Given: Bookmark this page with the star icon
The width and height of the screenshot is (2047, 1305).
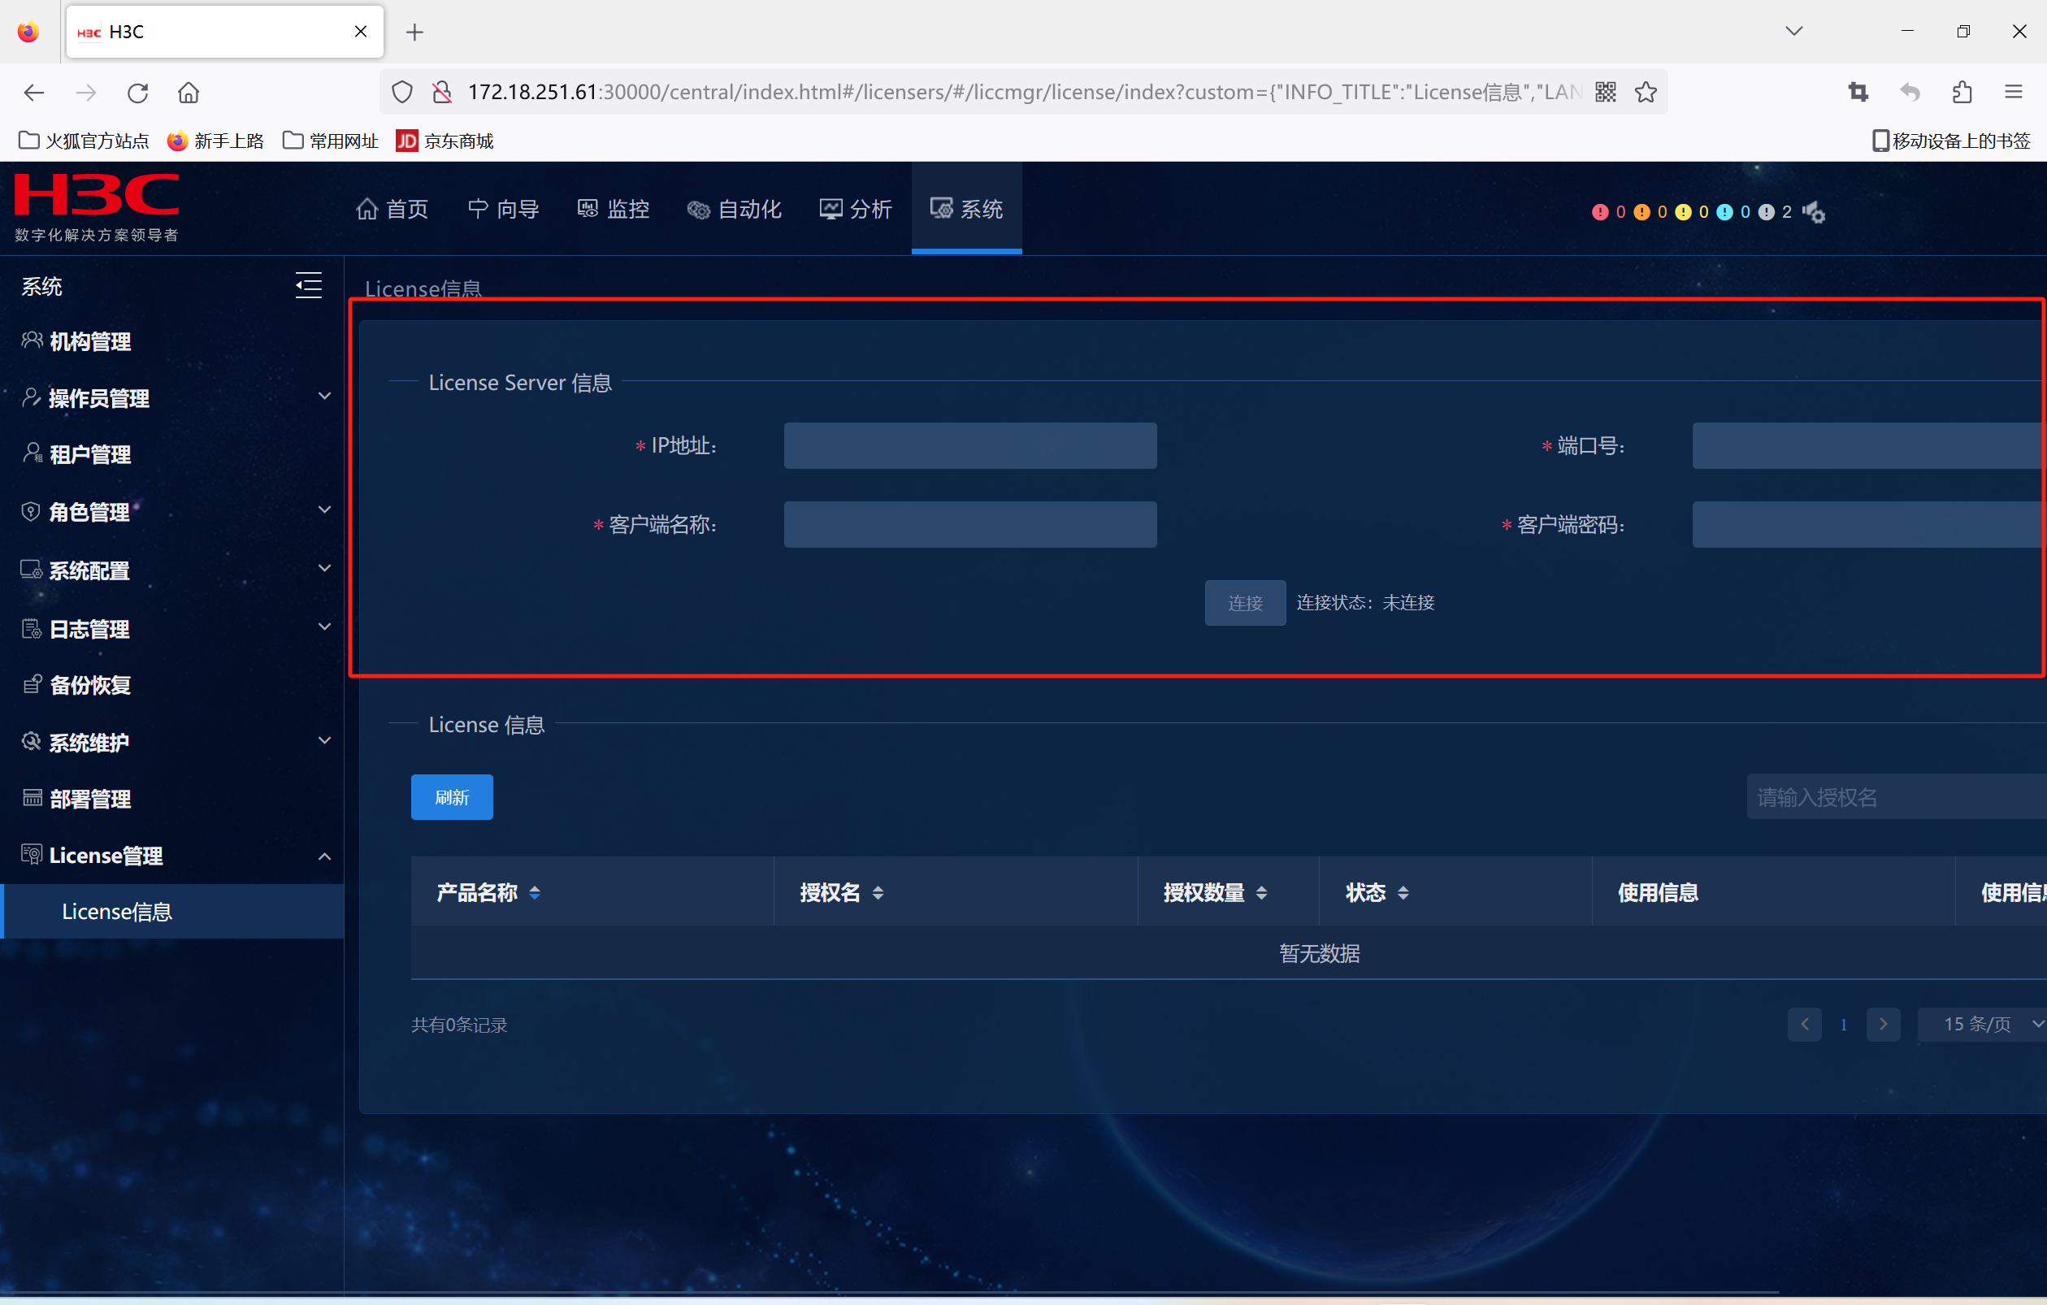Looking at the screenshot, I should 1646,92.
